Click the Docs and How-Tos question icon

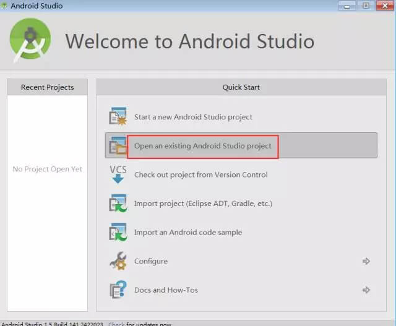coord(118,290)
